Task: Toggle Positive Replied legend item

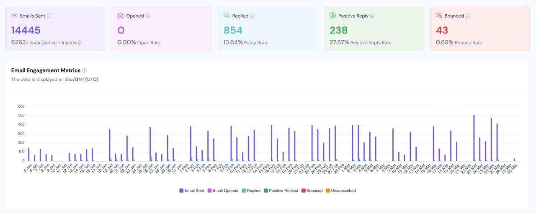Action: point(281,191)
